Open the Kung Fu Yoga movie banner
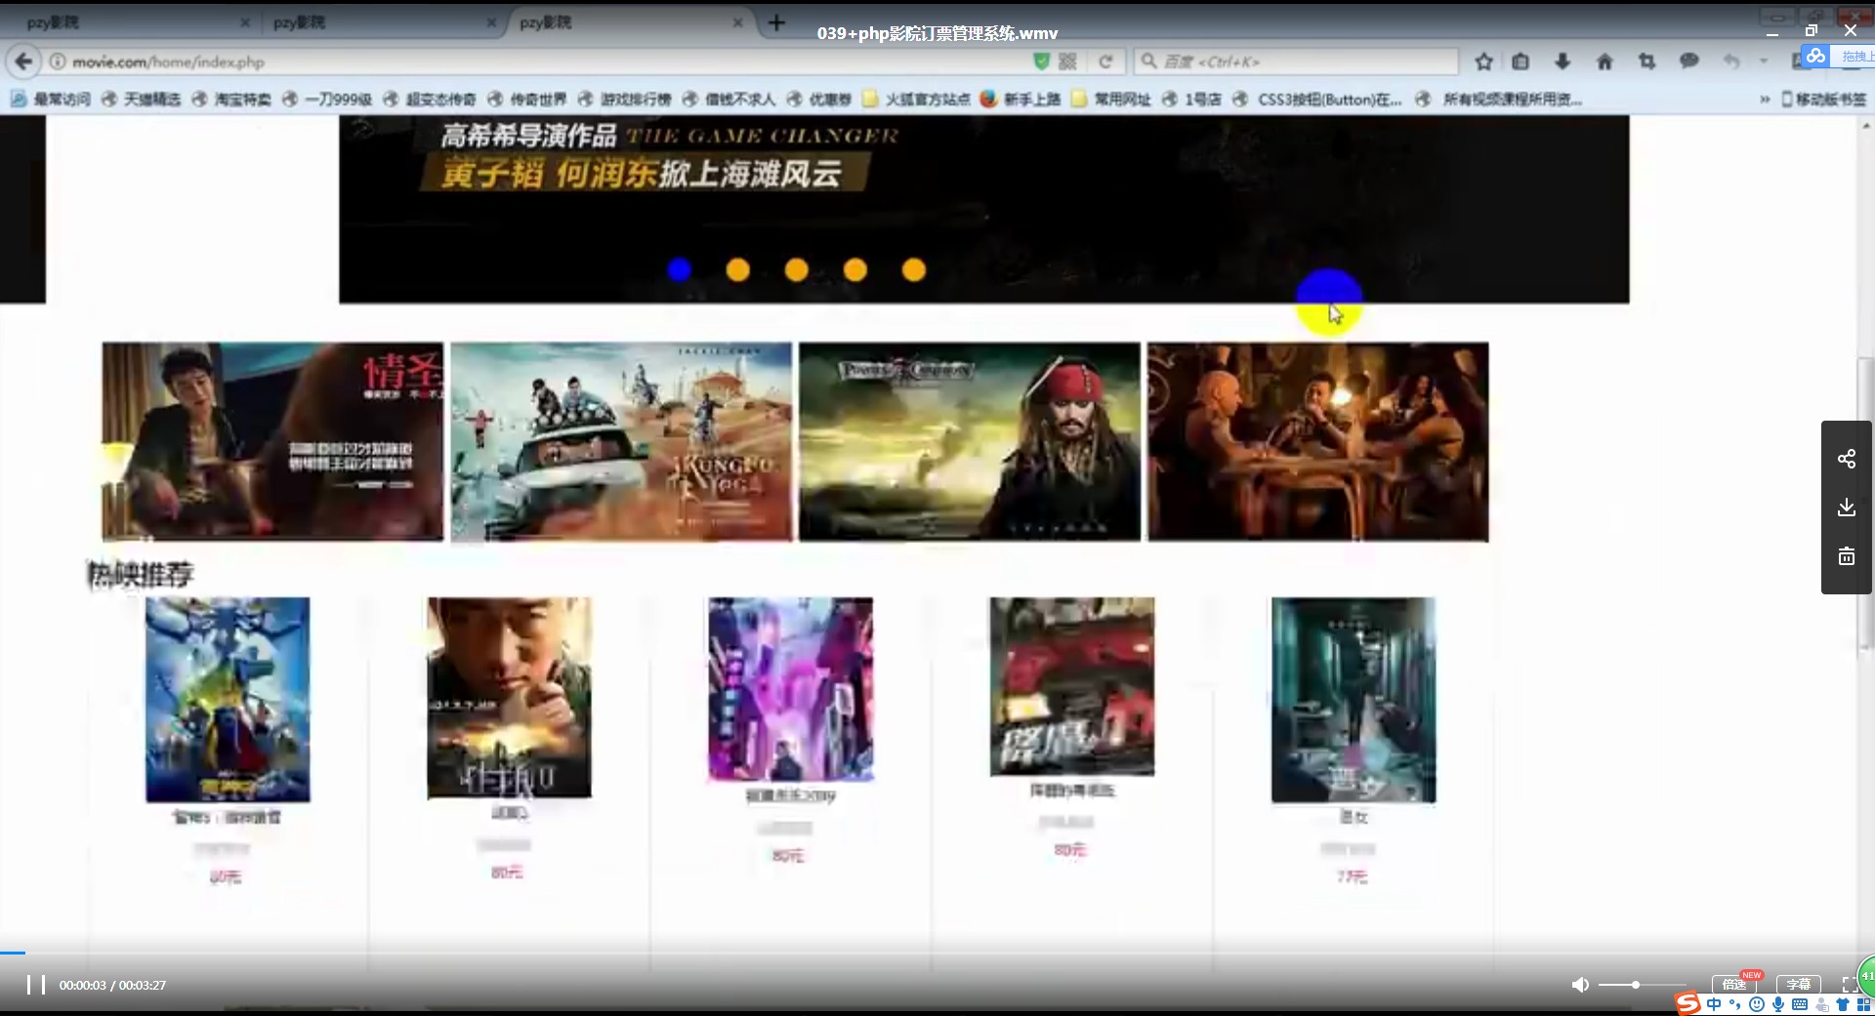The height and width of the screenshot is (1016, 1875). [621, 441]
